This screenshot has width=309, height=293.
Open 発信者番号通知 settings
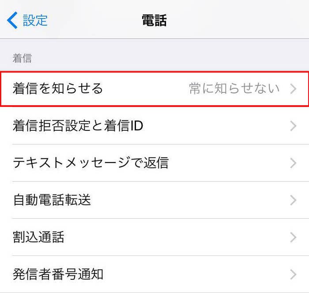coord(154,274)
